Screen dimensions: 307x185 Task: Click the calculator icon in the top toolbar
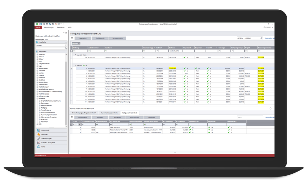click(x=44, y=24)
